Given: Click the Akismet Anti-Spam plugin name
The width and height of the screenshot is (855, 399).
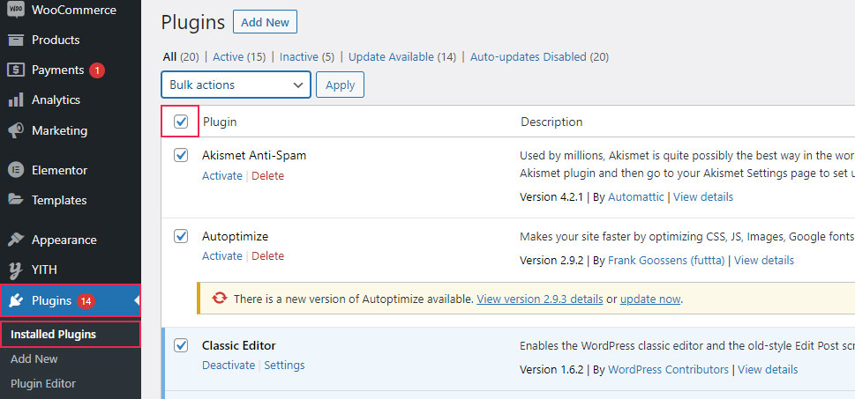Looking at the screenshot, I should (x=254, y=155).
